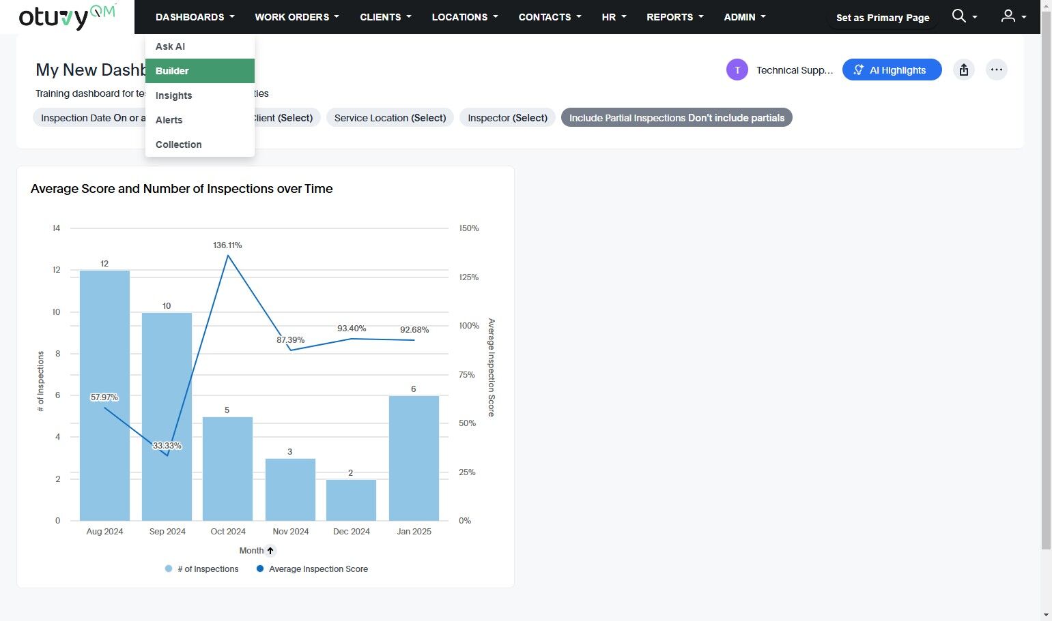This screenshot has height=621, width=1052.
Task: Open the Service Location select filter
Action: point(390,118)
